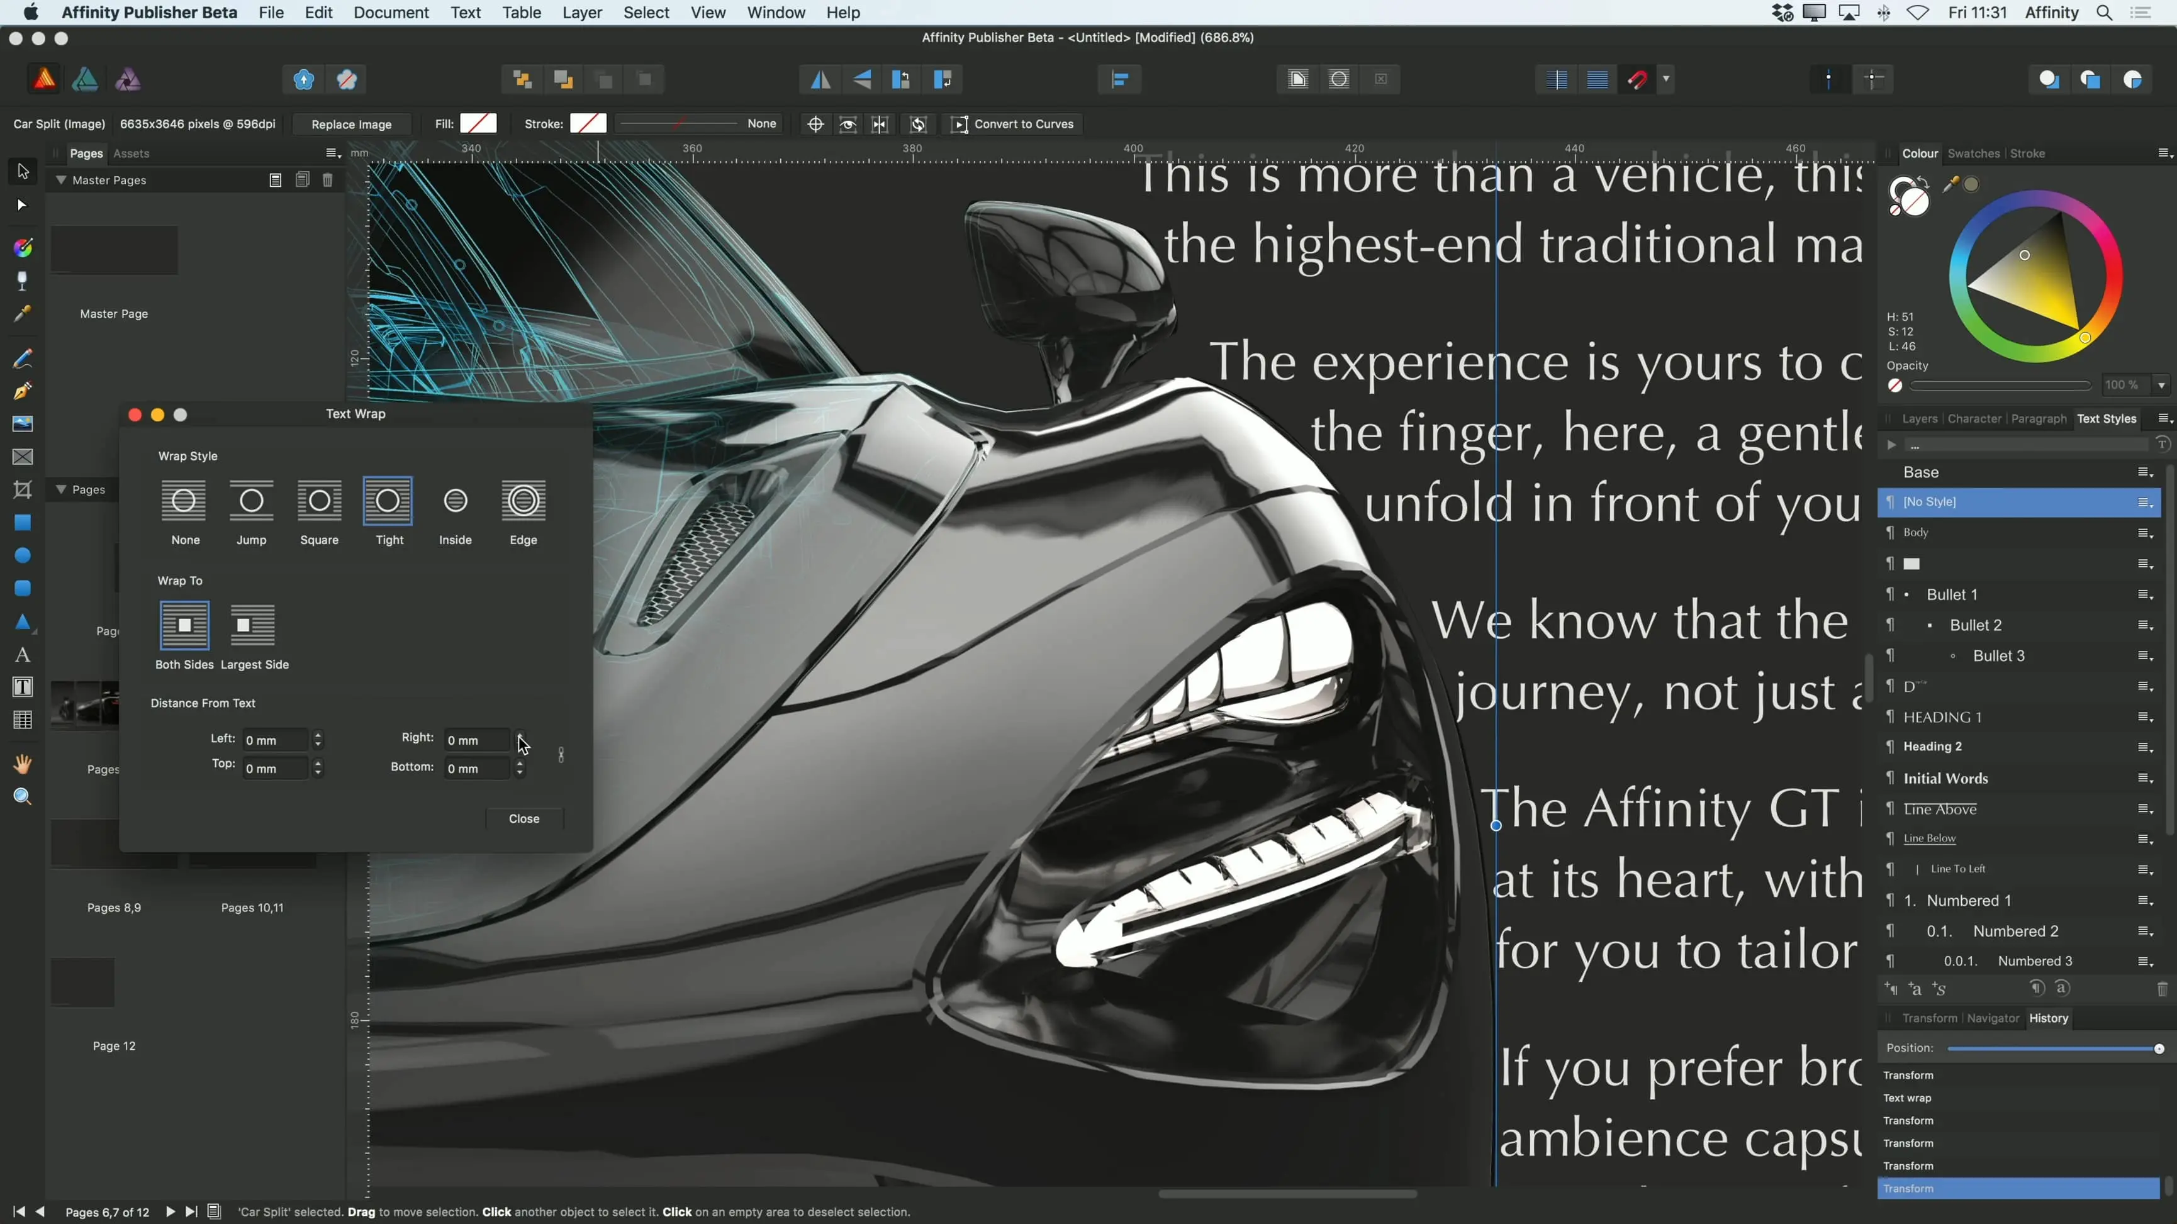Set Wrap To Both Sides
Screen dimensions: 2177x1224
tap(184, 635)
